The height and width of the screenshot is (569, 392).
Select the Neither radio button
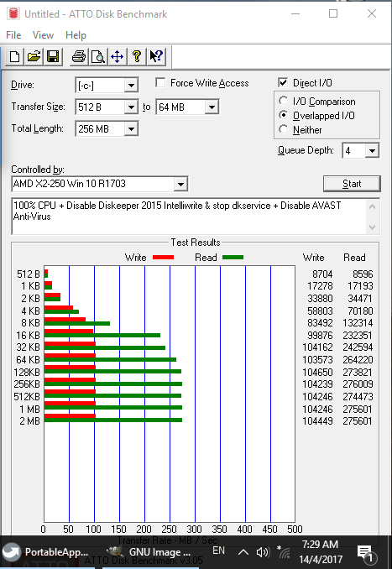283,129
